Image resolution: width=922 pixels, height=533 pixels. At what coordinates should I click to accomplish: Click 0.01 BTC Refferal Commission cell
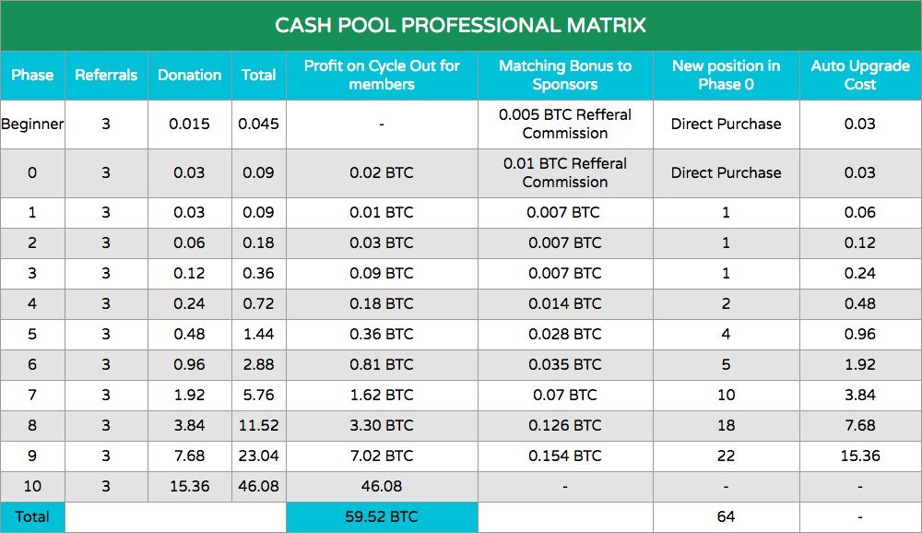(565, 172)
